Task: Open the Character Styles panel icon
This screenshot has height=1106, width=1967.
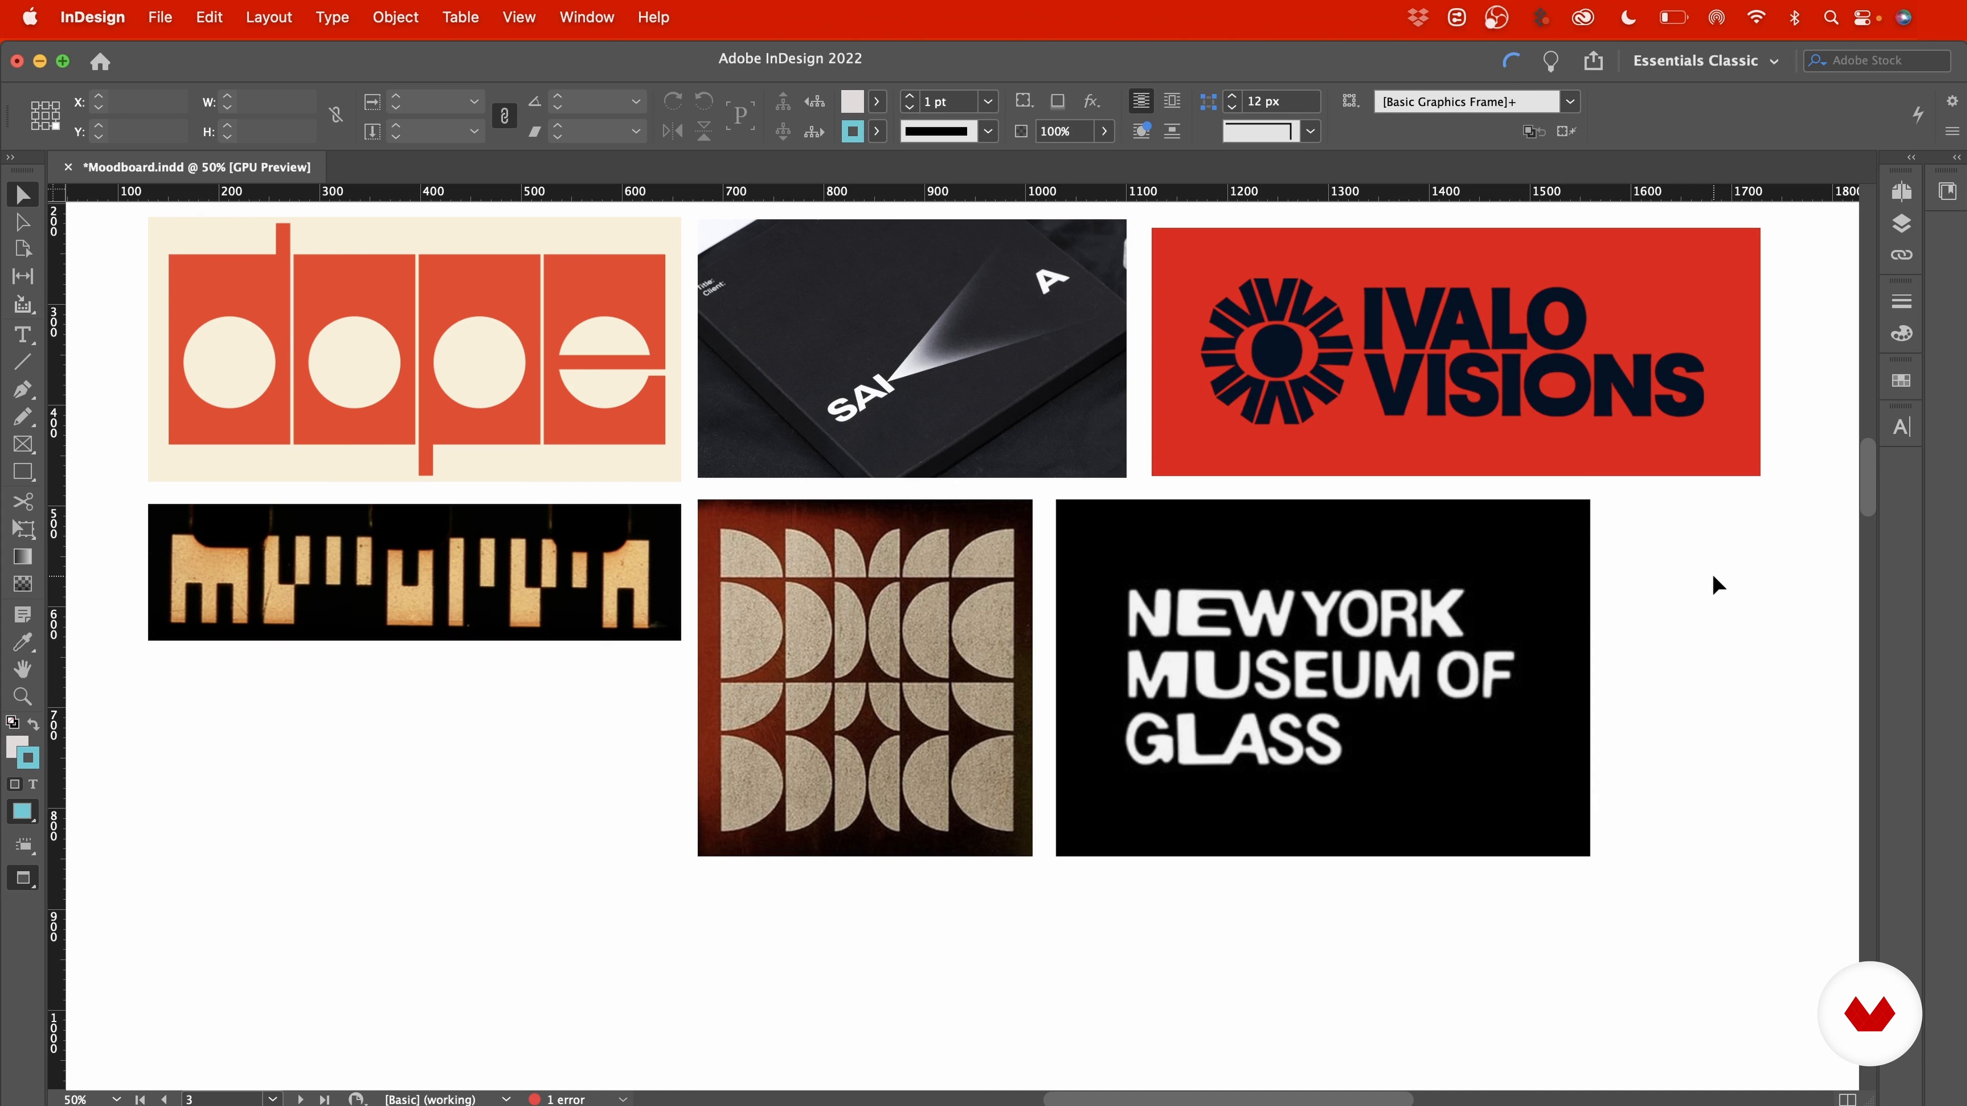Action: click(1901, 427)
